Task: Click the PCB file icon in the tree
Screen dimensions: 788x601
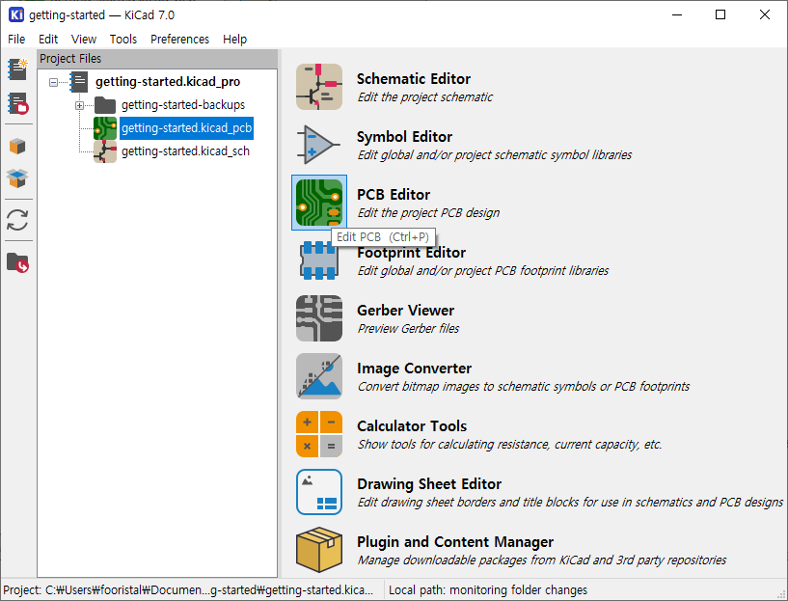Action: point(105,128)
